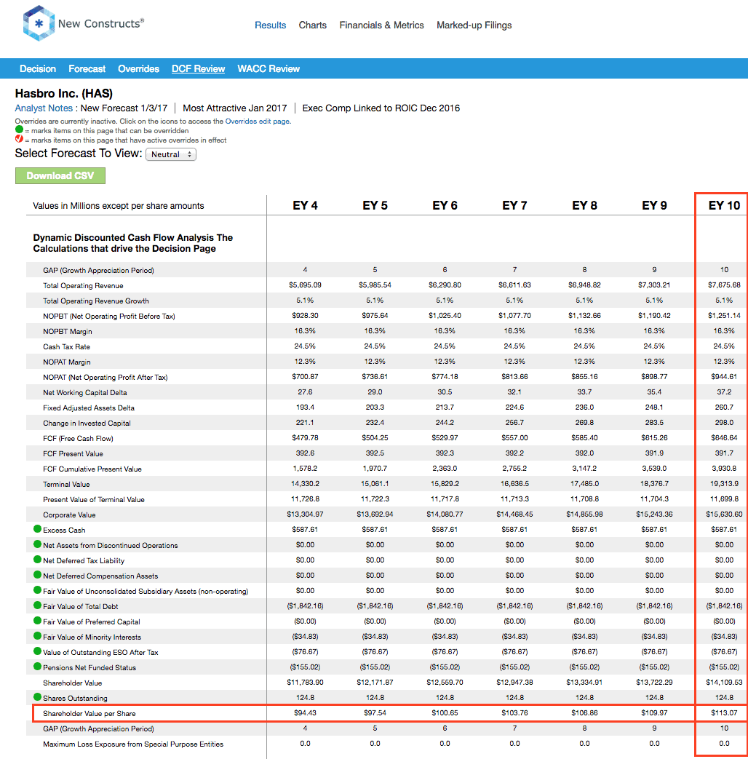Click override icon for Value of Outstanding ESO After Tax

coord(37,651)
